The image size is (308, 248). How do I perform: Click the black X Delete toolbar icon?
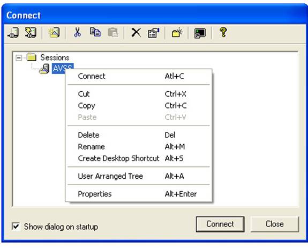point(136,32)
